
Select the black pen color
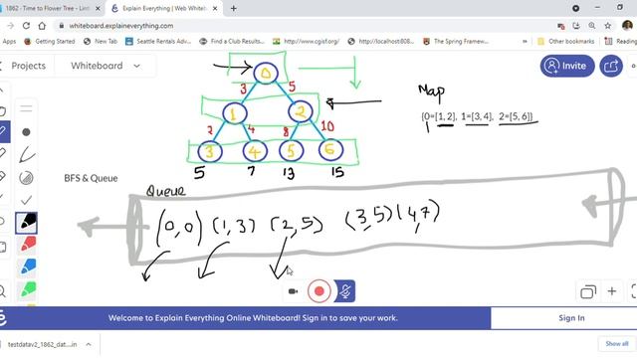[x=27, y=223]
